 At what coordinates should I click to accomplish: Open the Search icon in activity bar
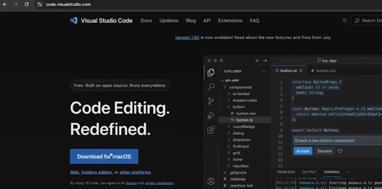coord(211,86)
